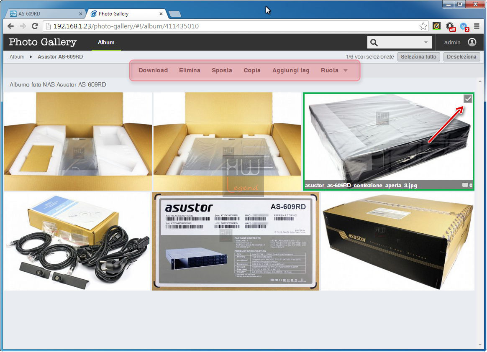
Task: Click the Asustor AS-609RD breadcrumb
Action: (60, 57)
